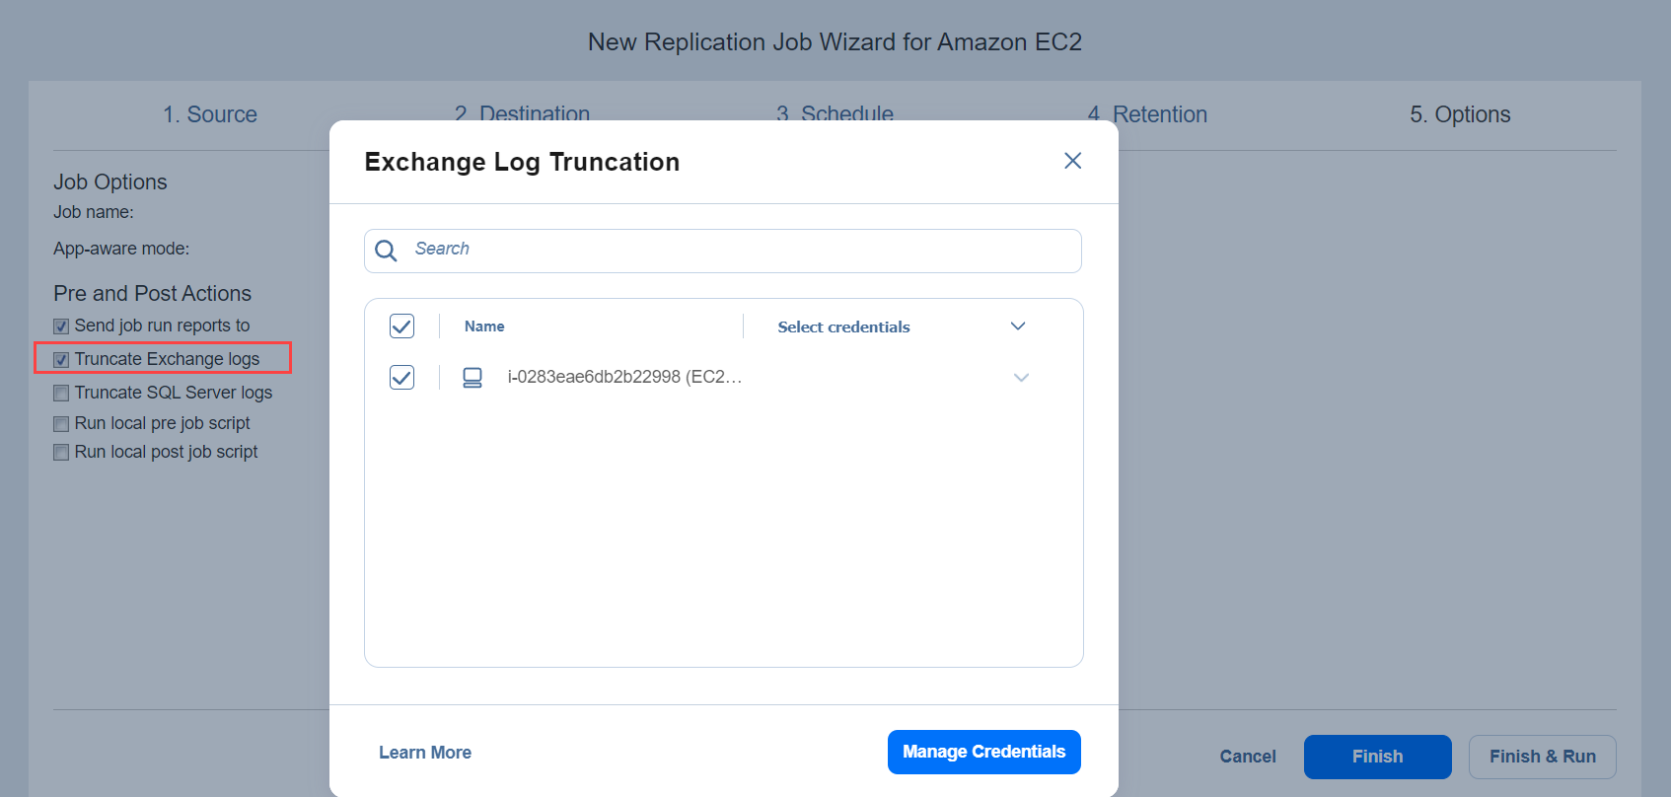Toggle Truncate SQL Server logs checkbox
The image size is (1671, 797).
tap(61, 394)
